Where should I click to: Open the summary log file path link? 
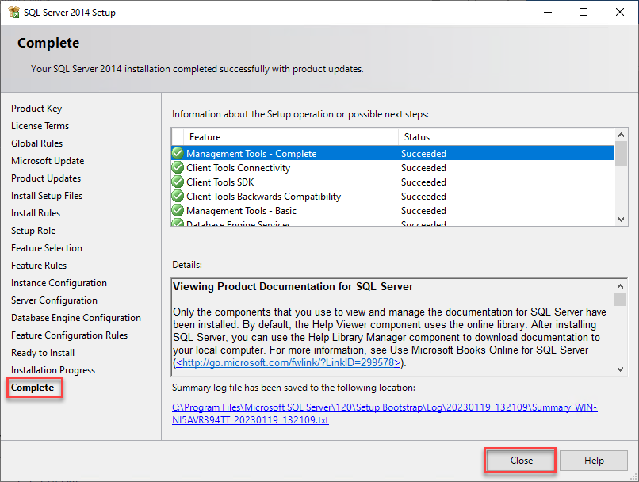pos(385,414)
